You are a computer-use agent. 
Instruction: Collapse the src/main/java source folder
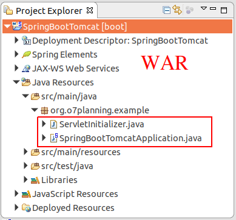pyautogui.click(x=25, y=96)
